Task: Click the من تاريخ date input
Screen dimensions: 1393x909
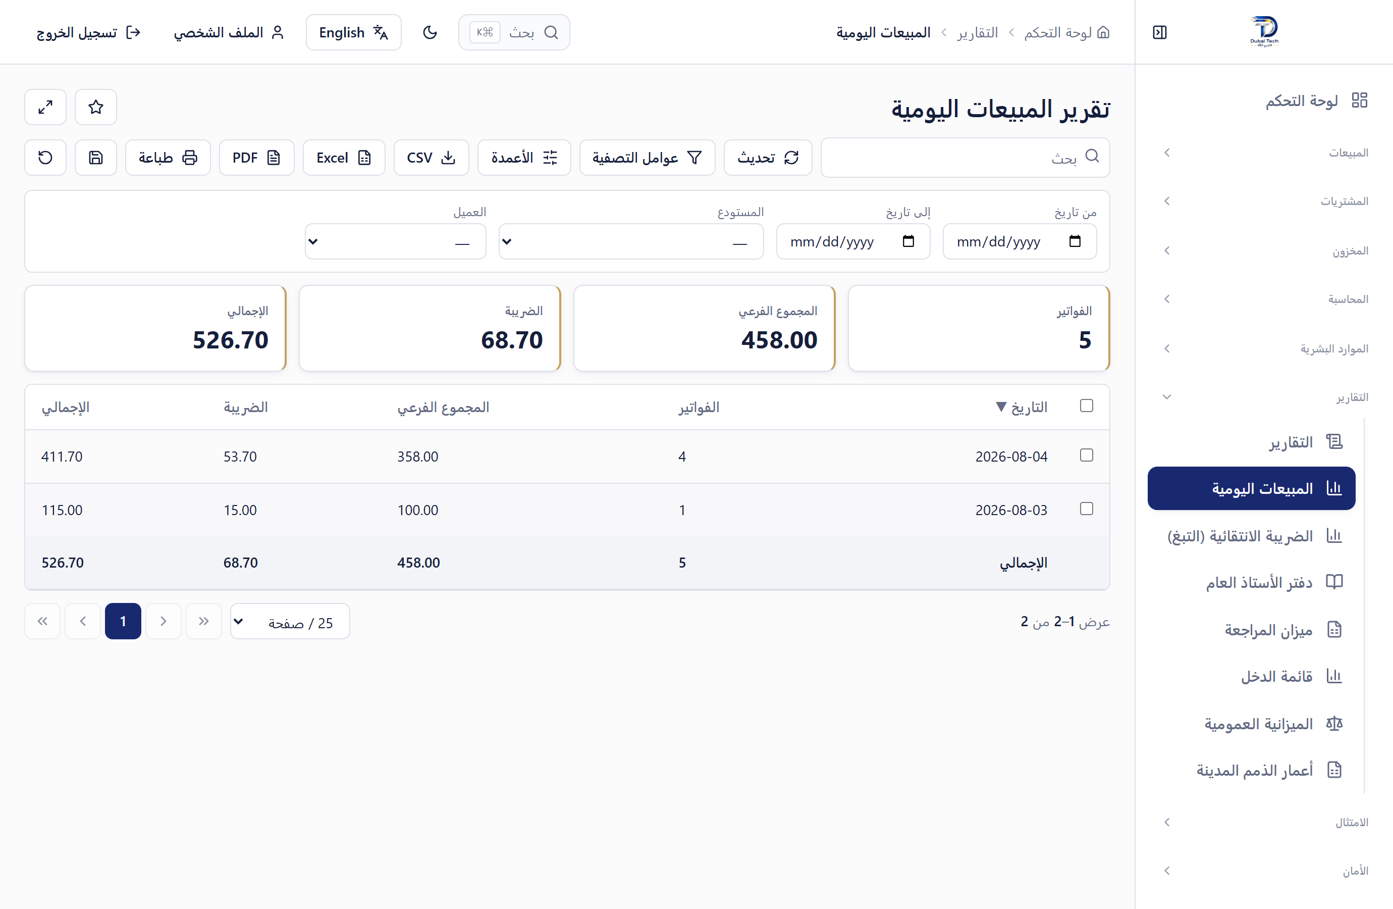Action: (1020, 241)
